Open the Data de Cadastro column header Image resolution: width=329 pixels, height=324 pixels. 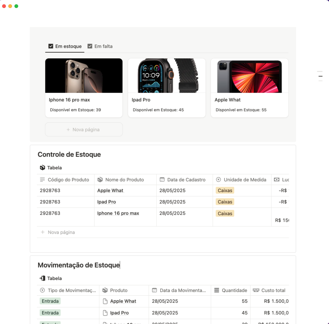[185, 180]
